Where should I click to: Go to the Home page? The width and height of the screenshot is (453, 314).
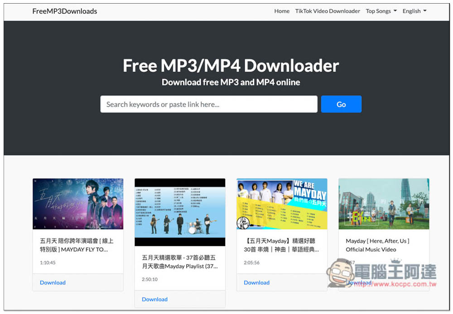pyautogui.click(x=282, y=11)
